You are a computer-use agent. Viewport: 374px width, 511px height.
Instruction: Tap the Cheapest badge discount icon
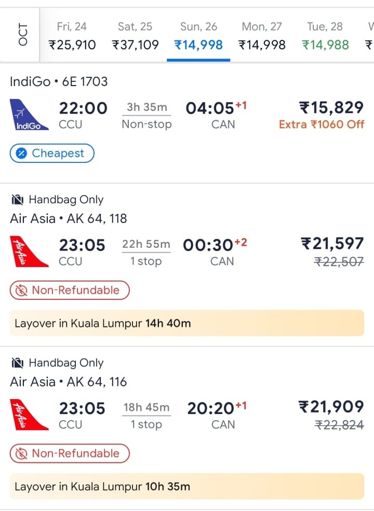click(22, 154)
